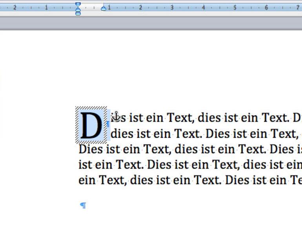The image size is (302, 227).
Task: Click ruler mark 5 on the horizontal ruler
Action: point(235,7)
